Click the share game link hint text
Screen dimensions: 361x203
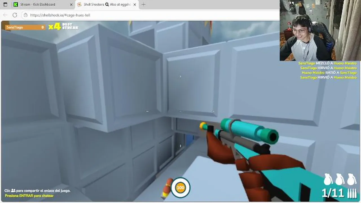pyautogui.click(x=37, y=191)
